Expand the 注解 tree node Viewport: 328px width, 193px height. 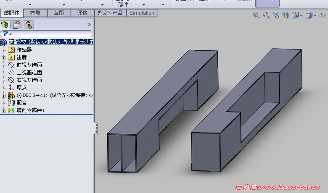tap(3, 58)
